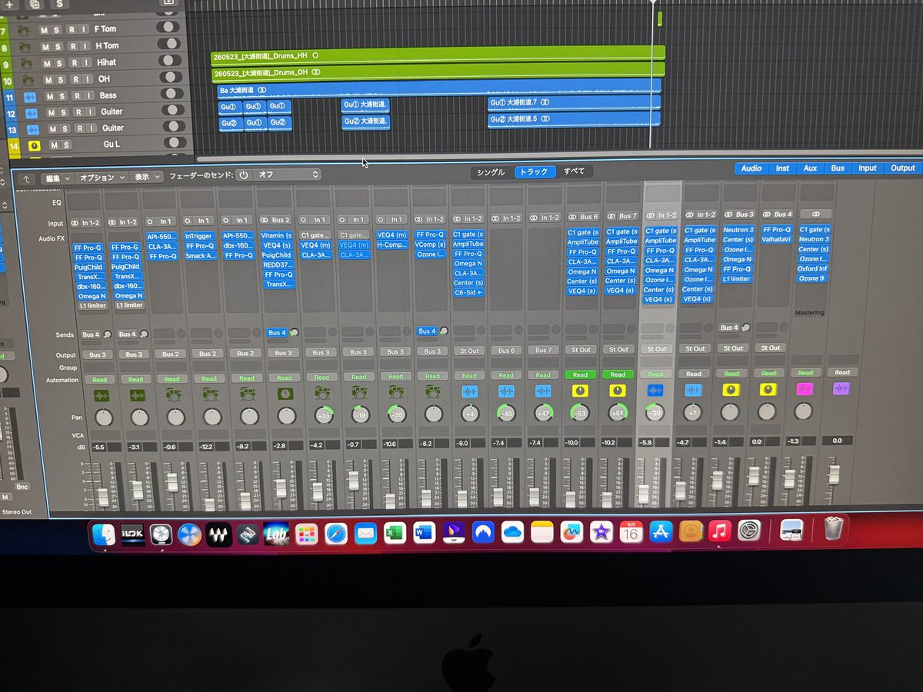The width and height of the screenshot is (923, 692).
Task: Open the Bus 6 input slot popup
Action: click(x=582, y=217)
